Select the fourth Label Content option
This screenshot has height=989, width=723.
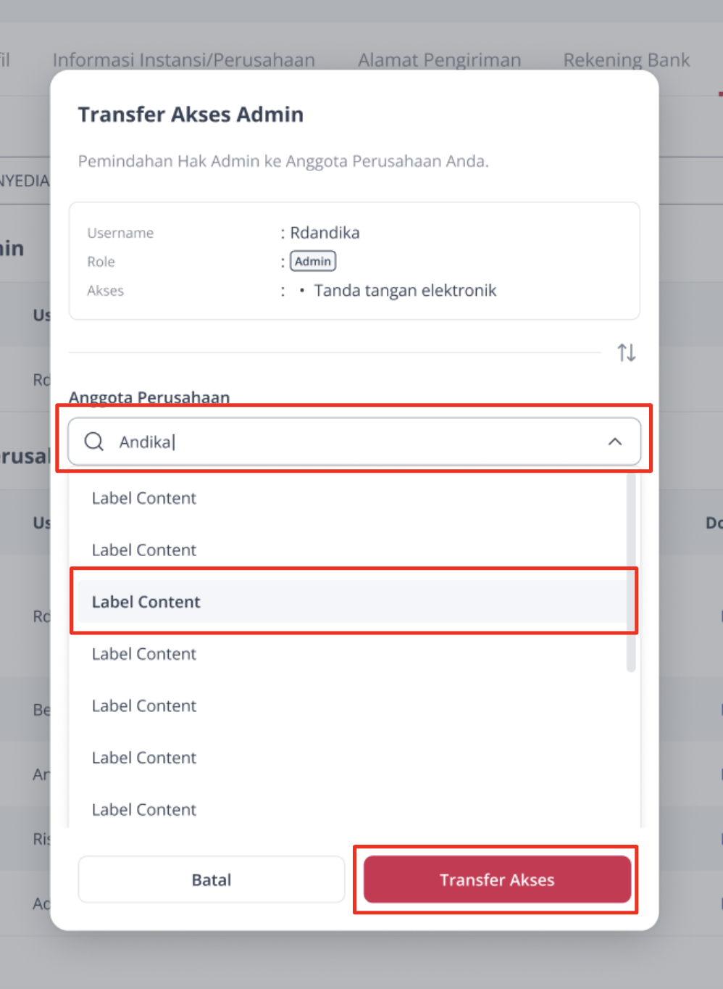click(x=144, y=654)
